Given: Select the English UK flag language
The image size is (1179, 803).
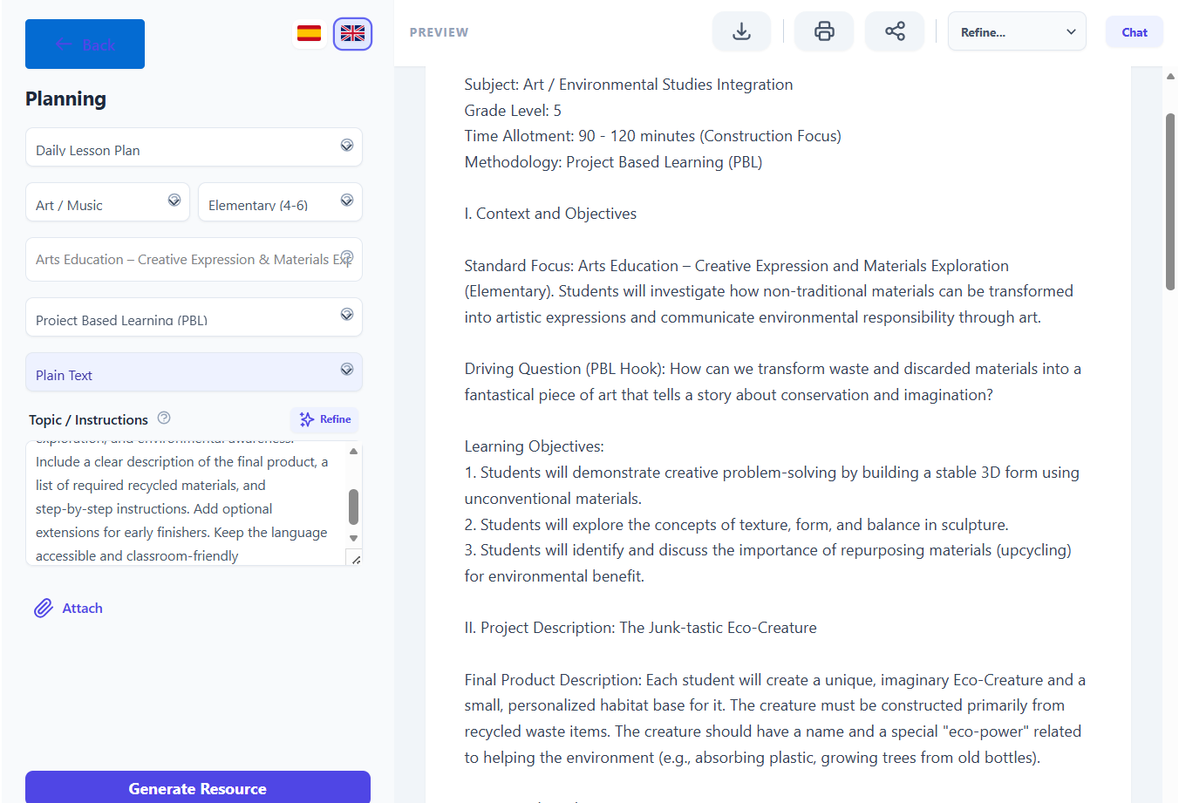Looking at the screenshot, I should pyautogui.click(x=352, y=34).
